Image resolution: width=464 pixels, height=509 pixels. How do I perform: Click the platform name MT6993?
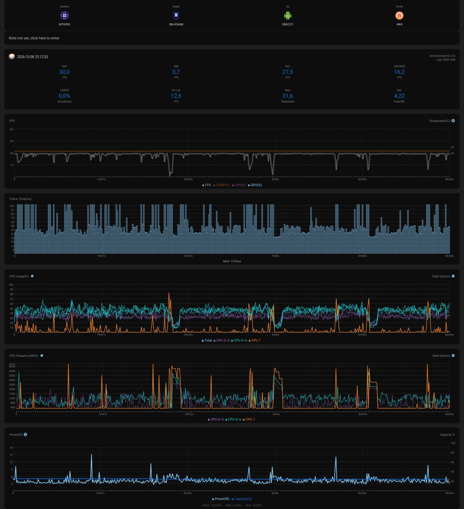click(x=65, y=24)
